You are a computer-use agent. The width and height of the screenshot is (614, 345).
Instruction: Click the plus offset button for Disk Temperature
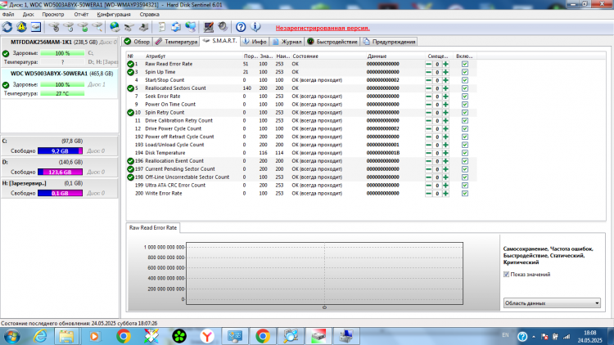click(445, 153)
